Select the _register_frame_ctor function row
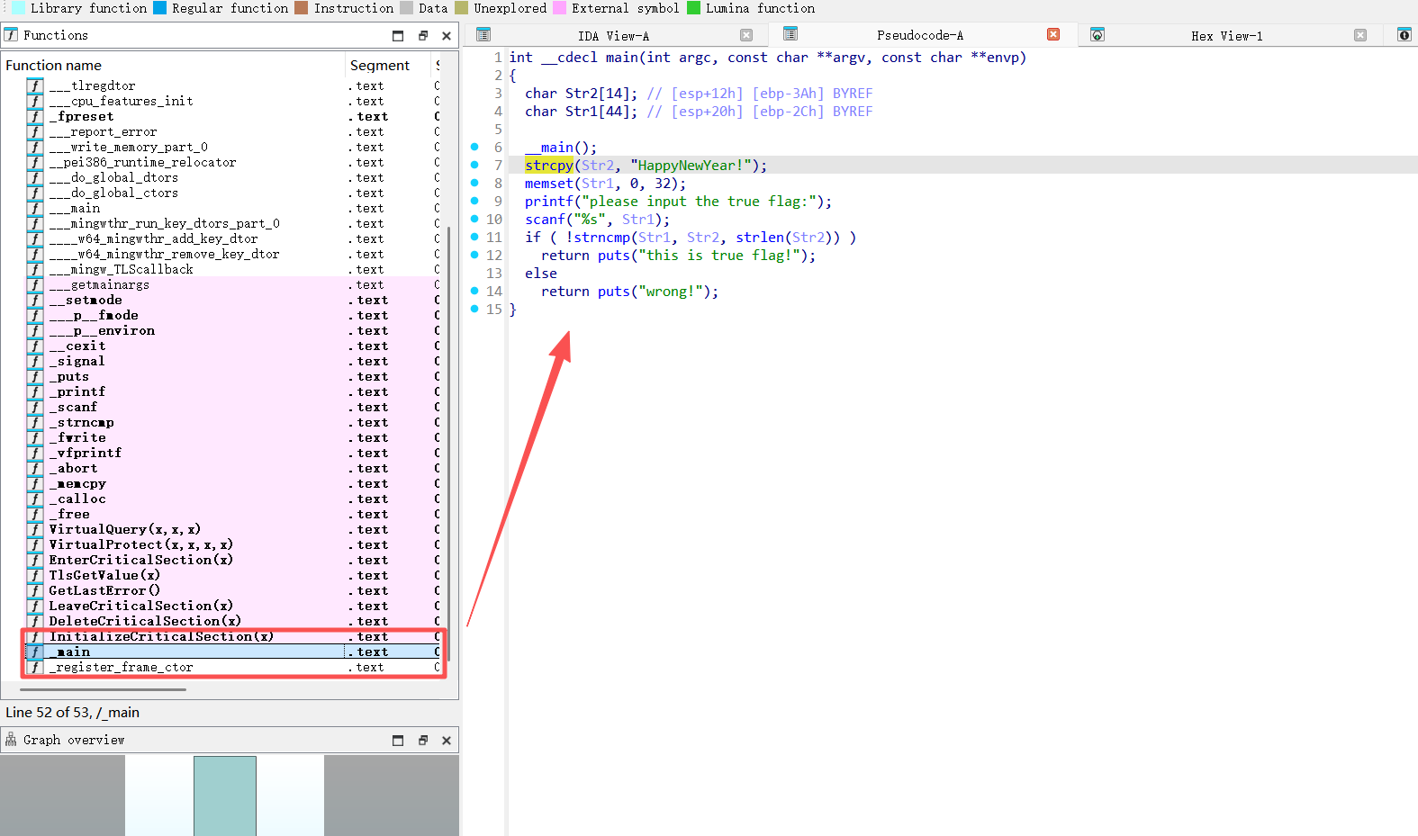This screenshot has width=1418, height=836. click(232, 667)
